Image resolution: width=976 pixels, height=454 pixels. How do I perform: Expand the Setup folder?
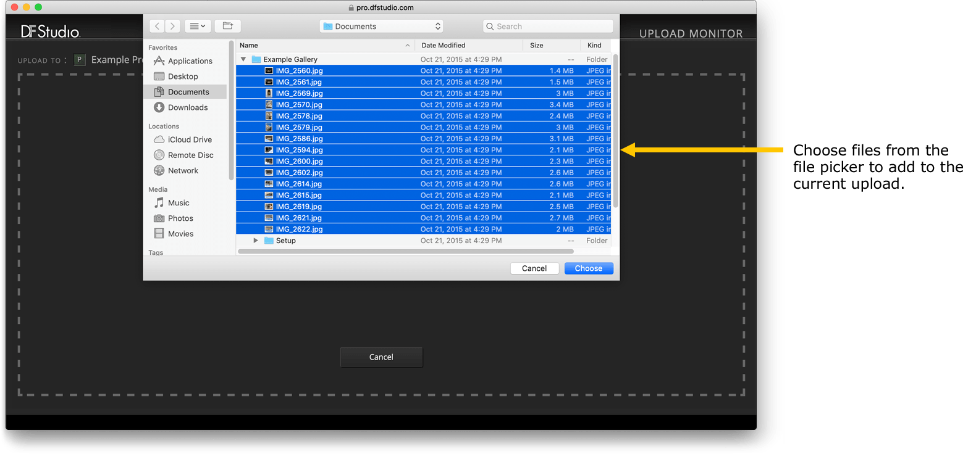[256, 241]
